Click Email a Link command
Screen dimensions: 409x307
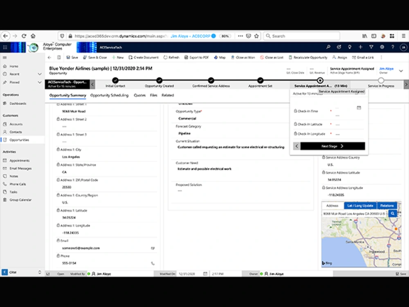[x=363, y=57]
